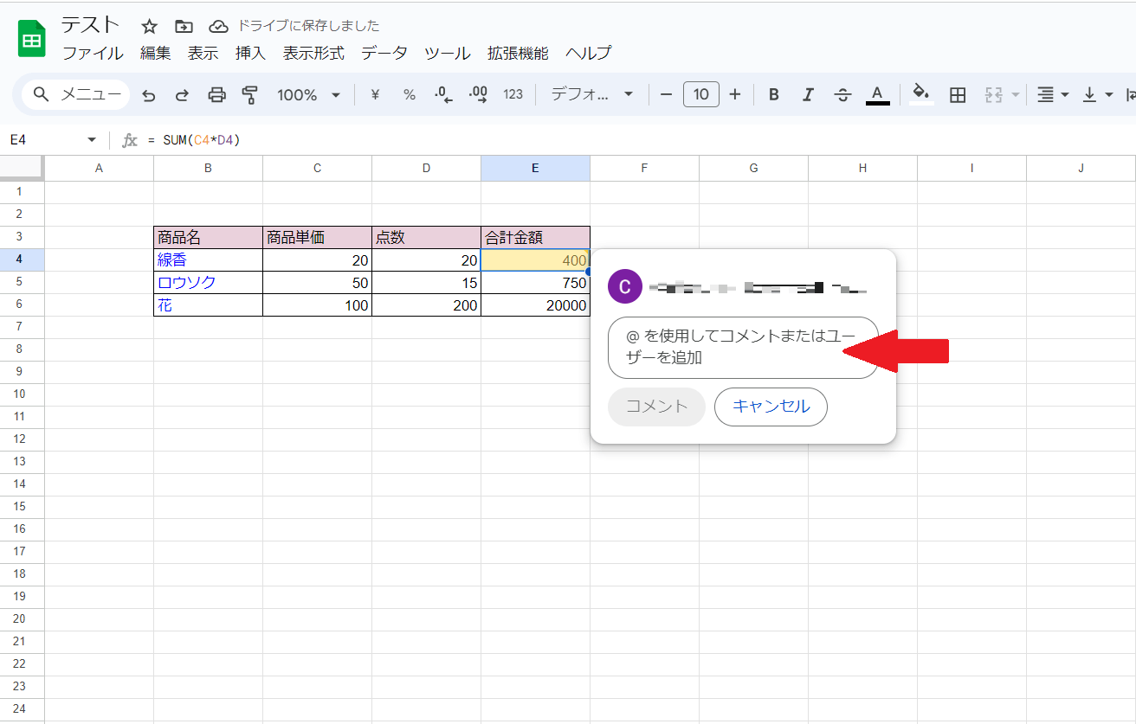This screenshot has width=1136, height=724.
Task: Open the E4 name box dropdown
Action: click(x=92, y=140)
